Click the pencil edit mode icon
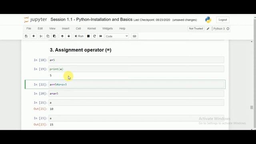This screenshot has width=256, height=144. [x=208, y=29]
